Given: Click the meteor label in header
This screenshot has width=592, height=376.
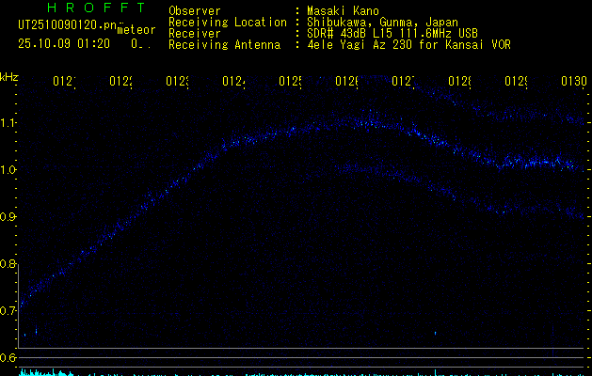Looking at the screenshot, I should [136, 28].
